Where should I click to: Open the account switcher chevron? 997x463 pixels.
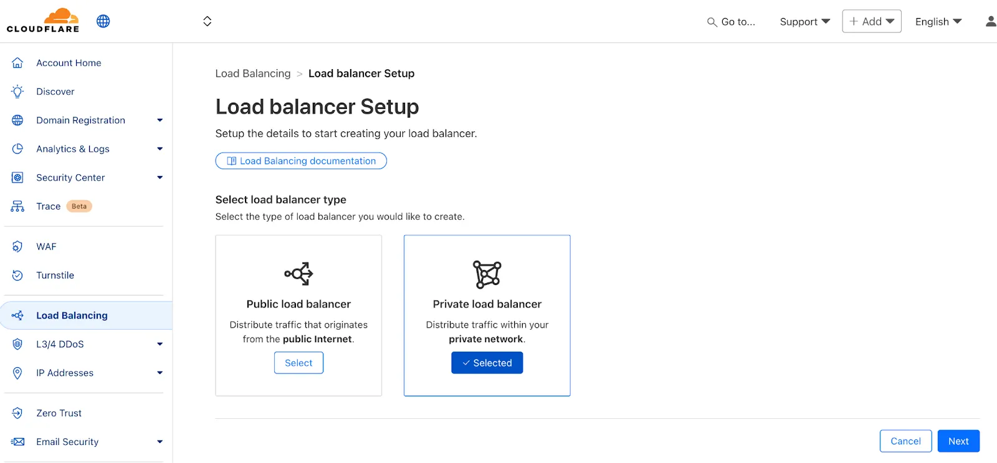pyautogui.click(x=208, y=21)
